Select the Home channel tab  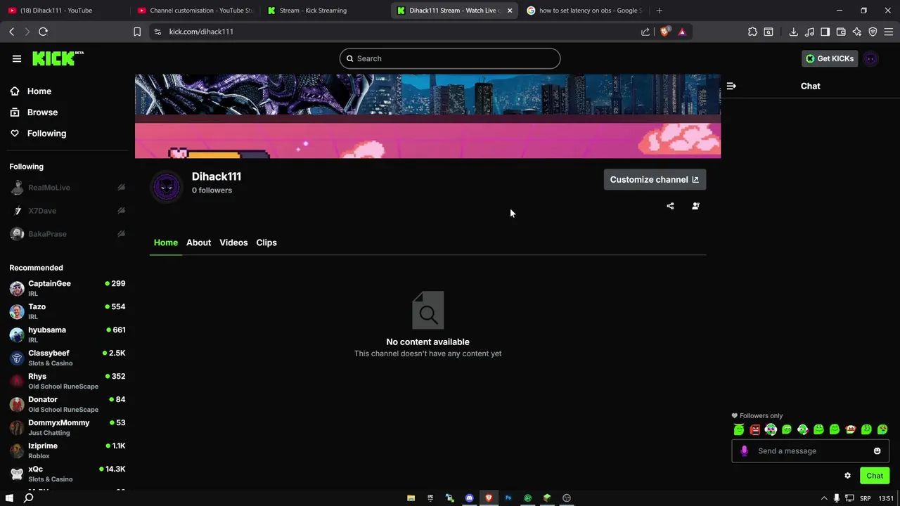(x=166, y=242)
